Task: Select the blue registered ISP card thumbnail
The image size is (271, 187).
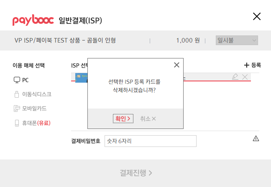Action: click(x=82, y=78)
